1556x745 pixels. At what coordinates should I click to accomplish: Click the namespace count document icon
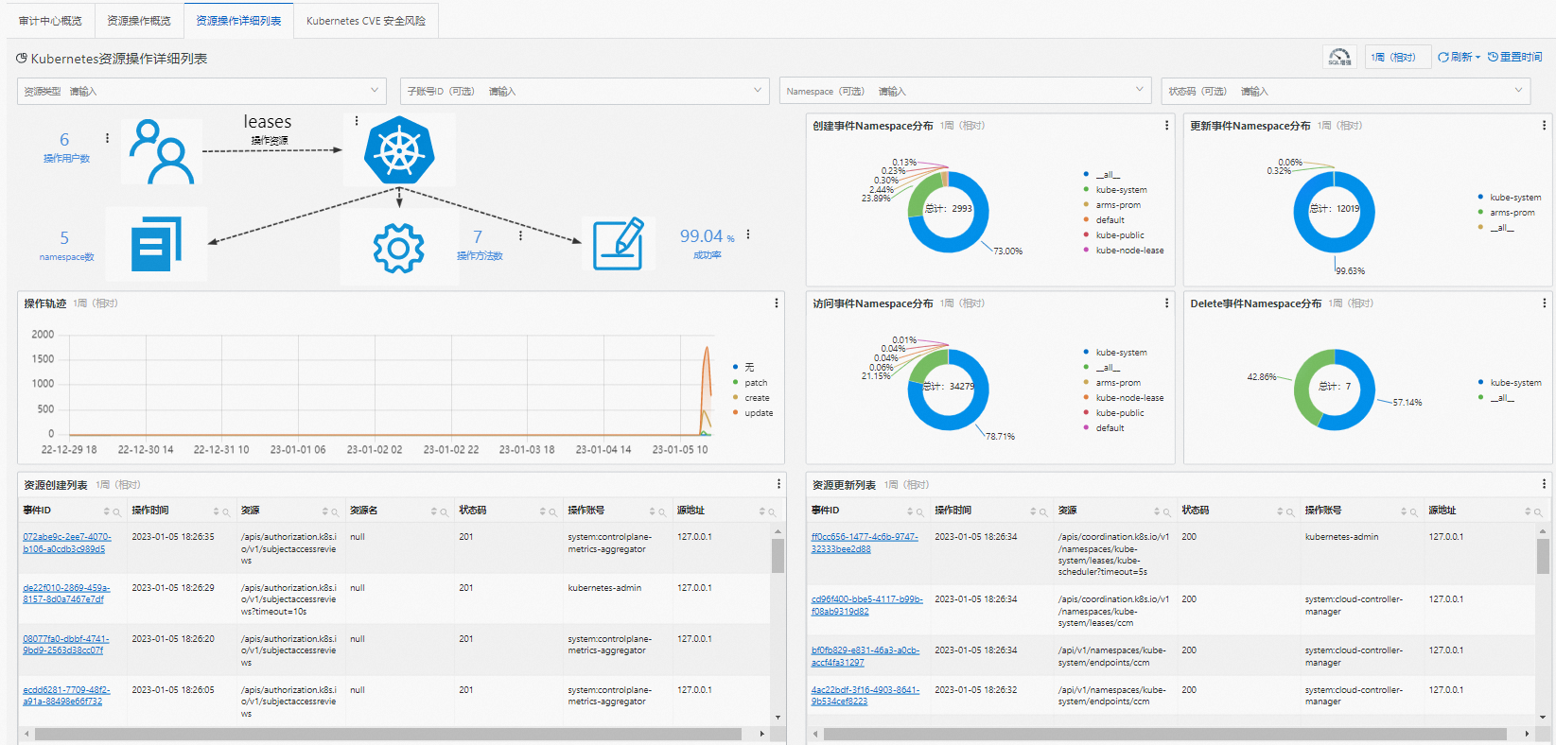point(156,244)
